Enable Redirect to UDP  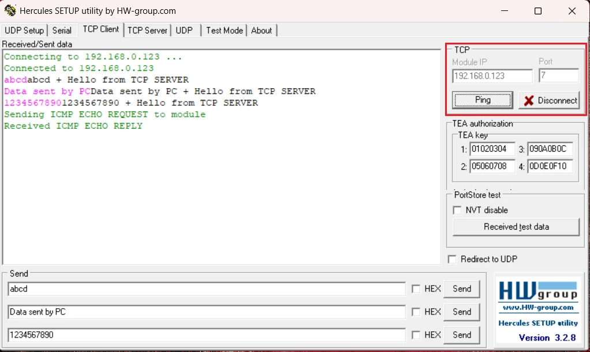pyautogui.click(x=452, y=259)
